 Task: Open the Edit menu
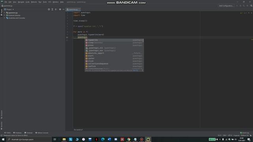point(10,2)
